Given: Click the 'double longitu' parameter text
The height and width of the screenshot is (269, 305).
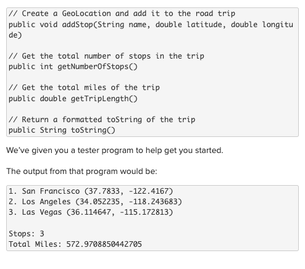Looking at the screenshot, I should [x=262, y=25].
